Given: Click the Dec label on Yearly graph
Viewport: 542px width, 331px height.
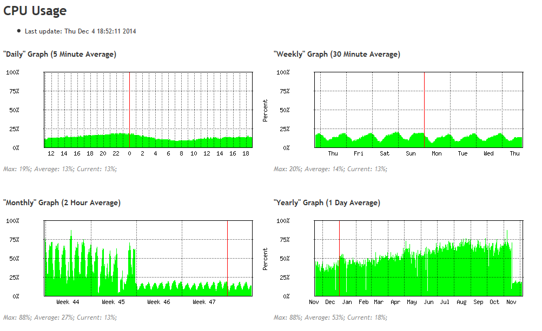Looking at the screenshot, I should click(x=330, y=302).
